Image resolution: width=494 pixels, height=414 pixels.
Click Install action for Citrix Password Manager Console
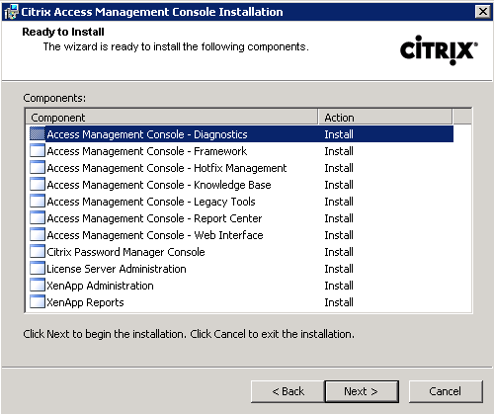[x=339, y=252]
